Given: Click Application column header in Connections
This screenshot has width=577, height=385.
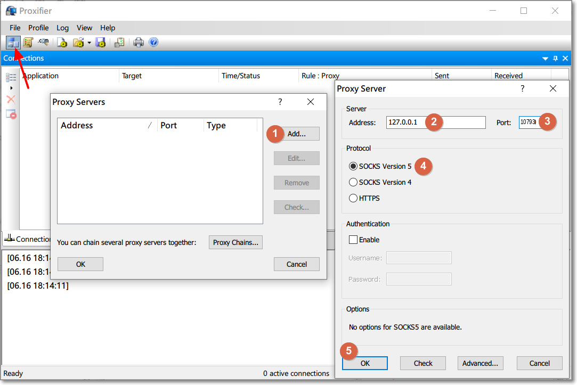Looking at the screenshot, I should click(x=69, y=76).
